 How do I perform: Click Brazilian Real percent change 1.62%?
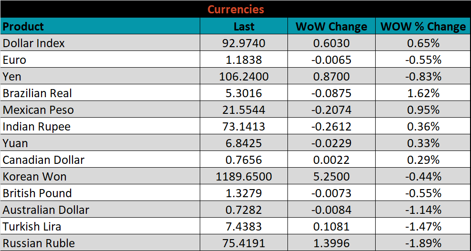click(x=423, y=93)
